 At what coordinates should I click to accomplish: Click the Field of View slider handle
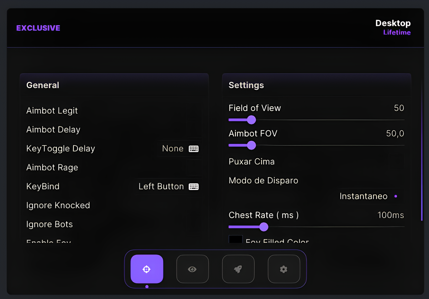point(251,120)
